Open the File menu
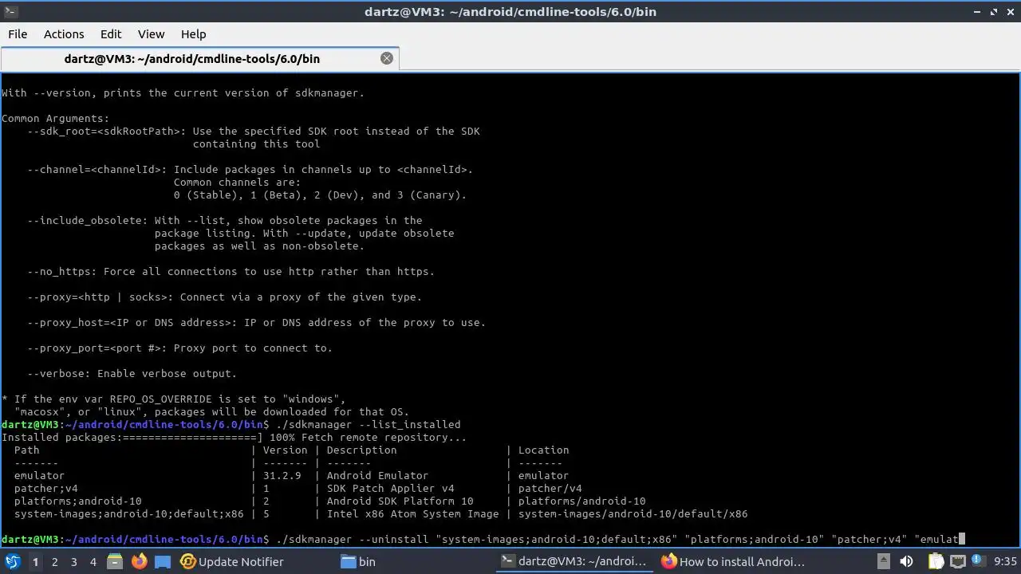Viewport: 1021px width, 574px height. (18, 34)
